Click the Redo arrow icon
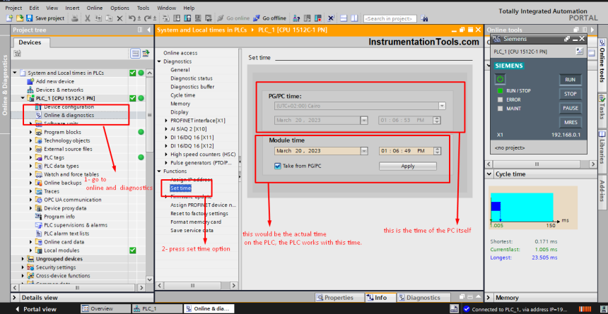This screenshot has width=608, height=314. (x=148, y=18)
